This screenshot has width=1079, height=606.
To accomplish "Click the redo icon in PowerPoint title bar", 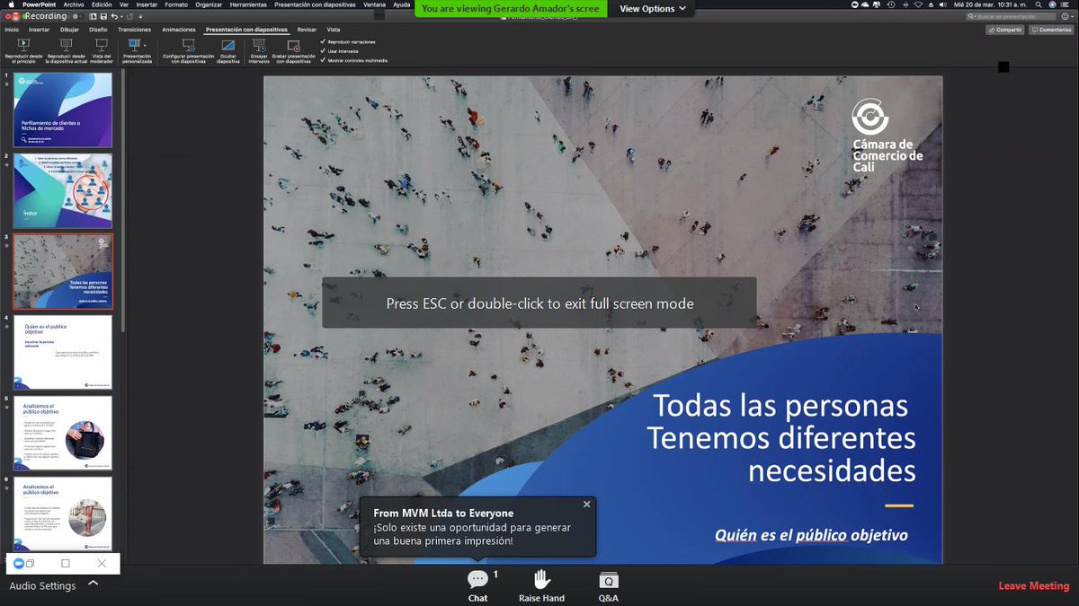I will (x=131, y=16).
